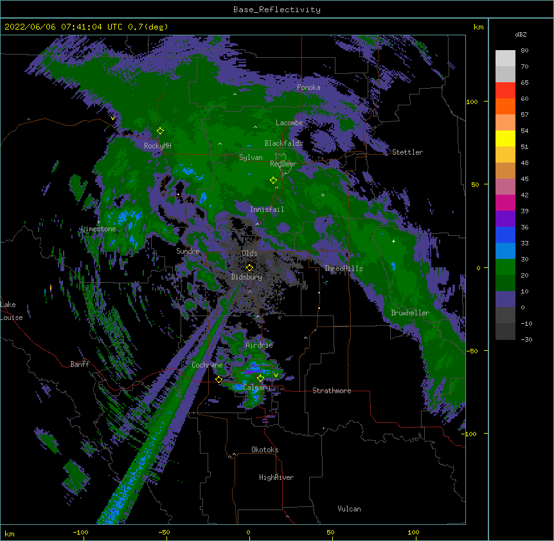Click the yellow diamond marker between Olds and Didsbury

pyautogui.click(x=249, y=268)
